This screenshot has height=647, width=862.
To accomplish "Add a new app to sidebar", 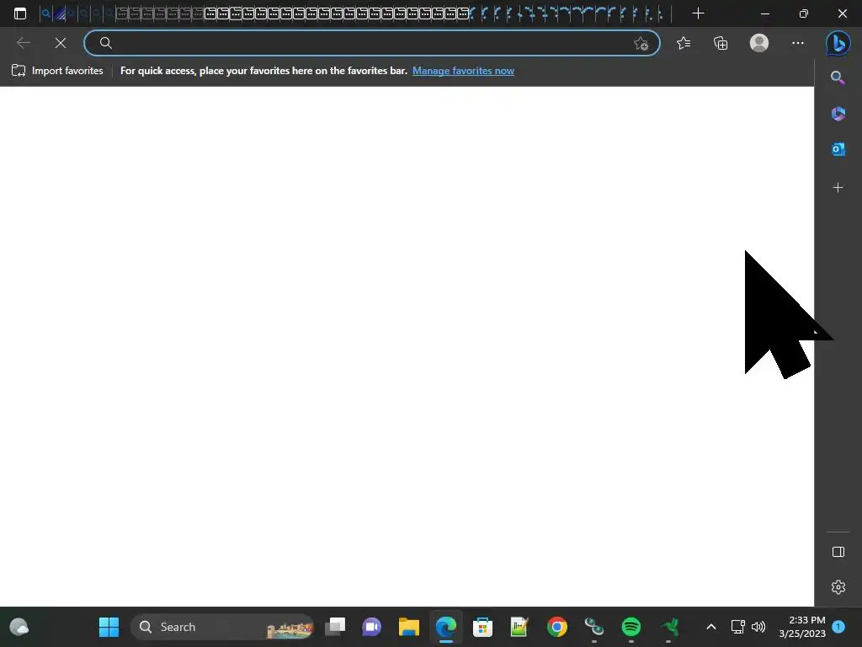I will (x=838, y=188).
